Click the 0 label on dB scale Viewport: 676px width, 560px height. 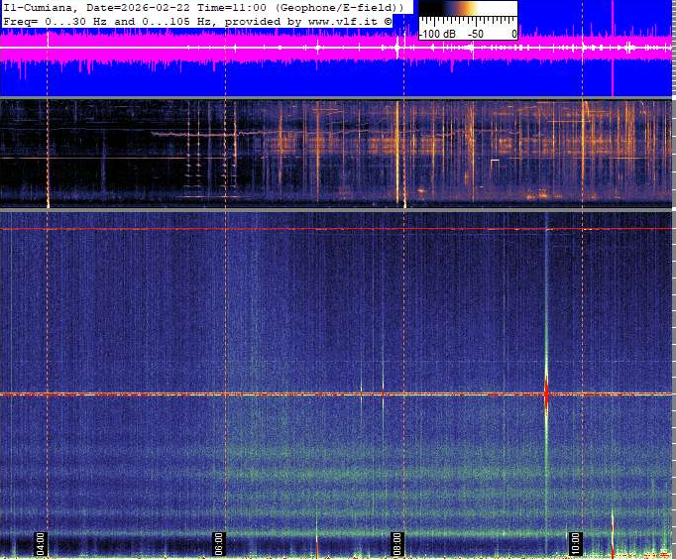click(513, 33)
